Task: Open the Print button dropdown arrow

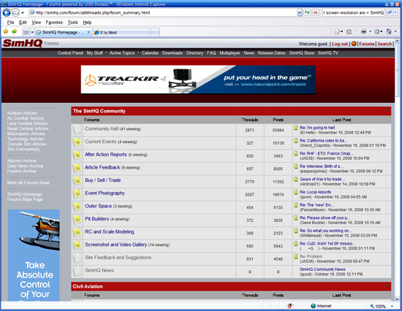Action: pos(370,32)
